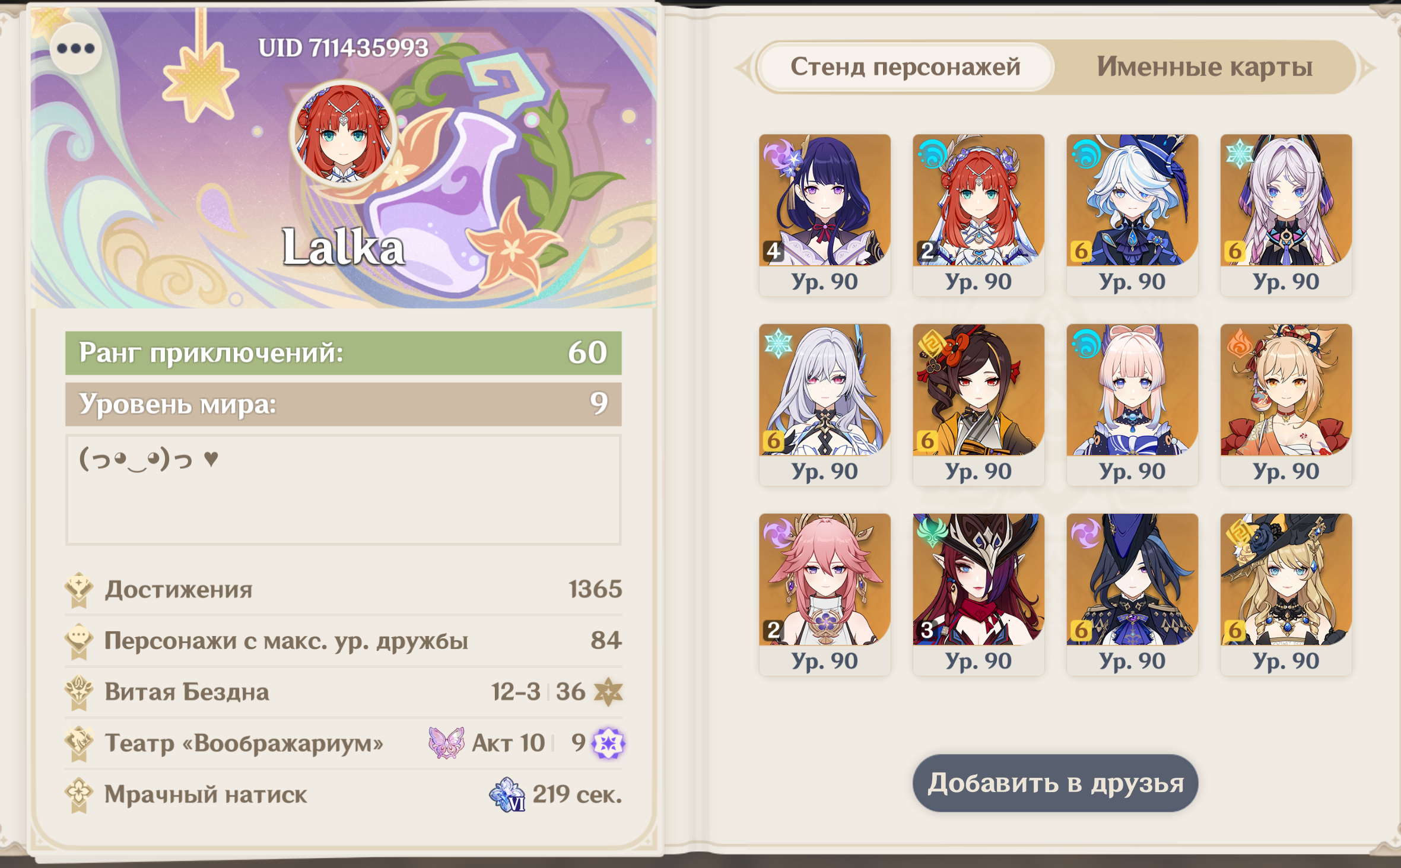Screen dimensions: 1401x868
Task: Click the left arrow beside the tabs
Action: coord(742,68)
